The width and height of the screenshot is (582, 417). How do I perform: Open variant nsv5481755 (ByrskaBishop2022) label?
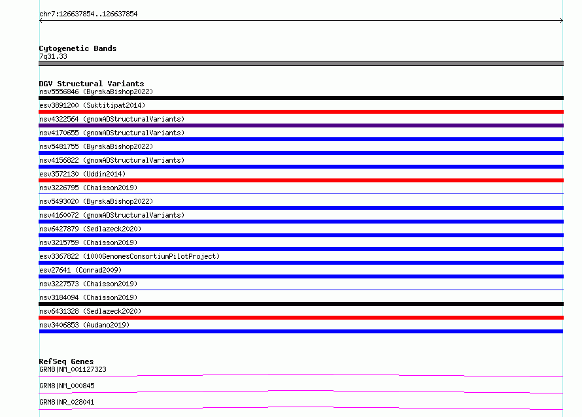(x=96, y=146)
